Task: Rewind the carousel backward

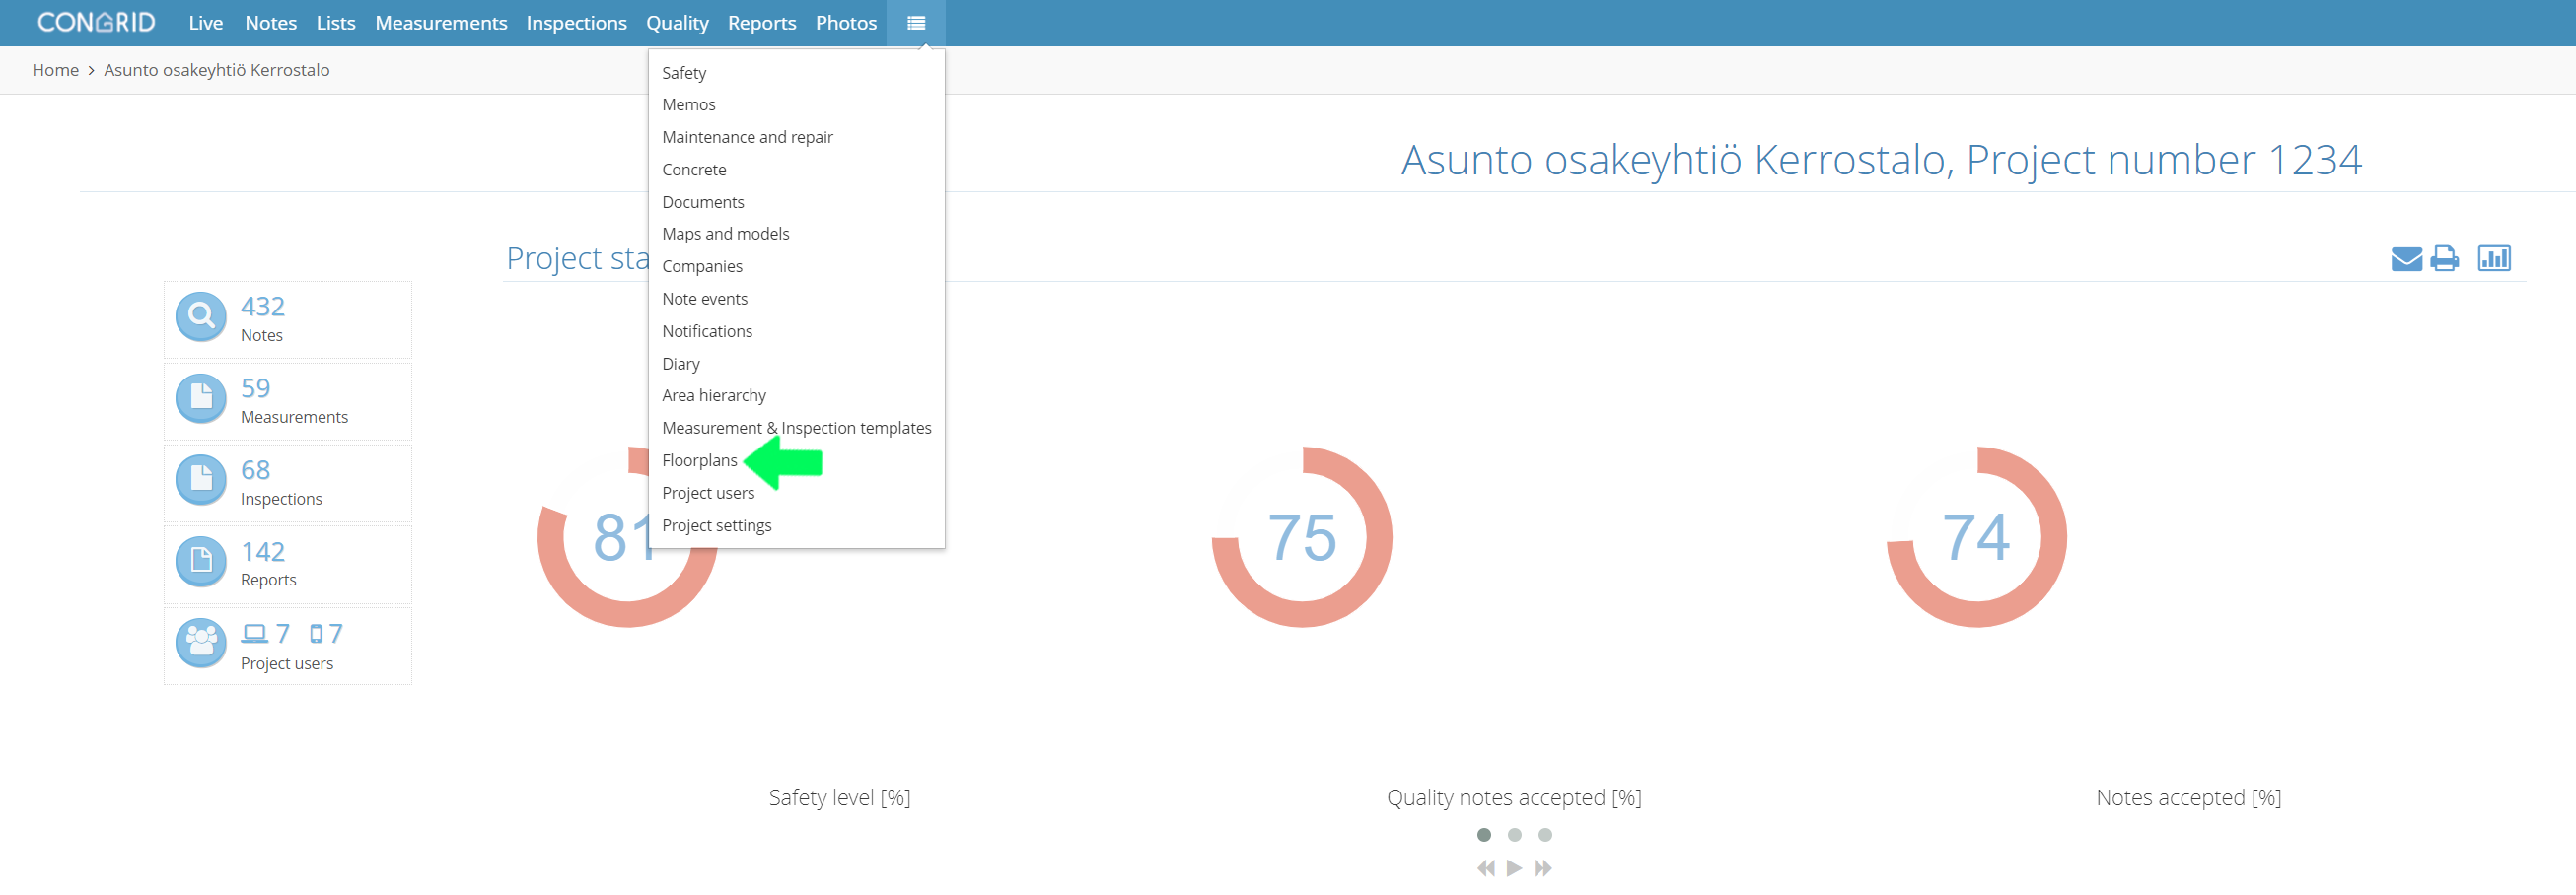Action: (1486, 868)
